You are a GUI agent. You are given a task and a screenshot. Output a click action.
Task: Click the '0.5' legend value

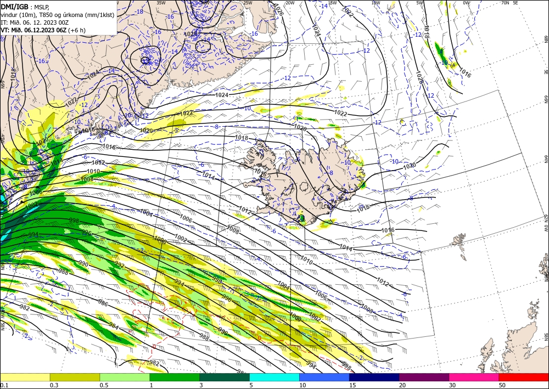(x=104, y=385)
